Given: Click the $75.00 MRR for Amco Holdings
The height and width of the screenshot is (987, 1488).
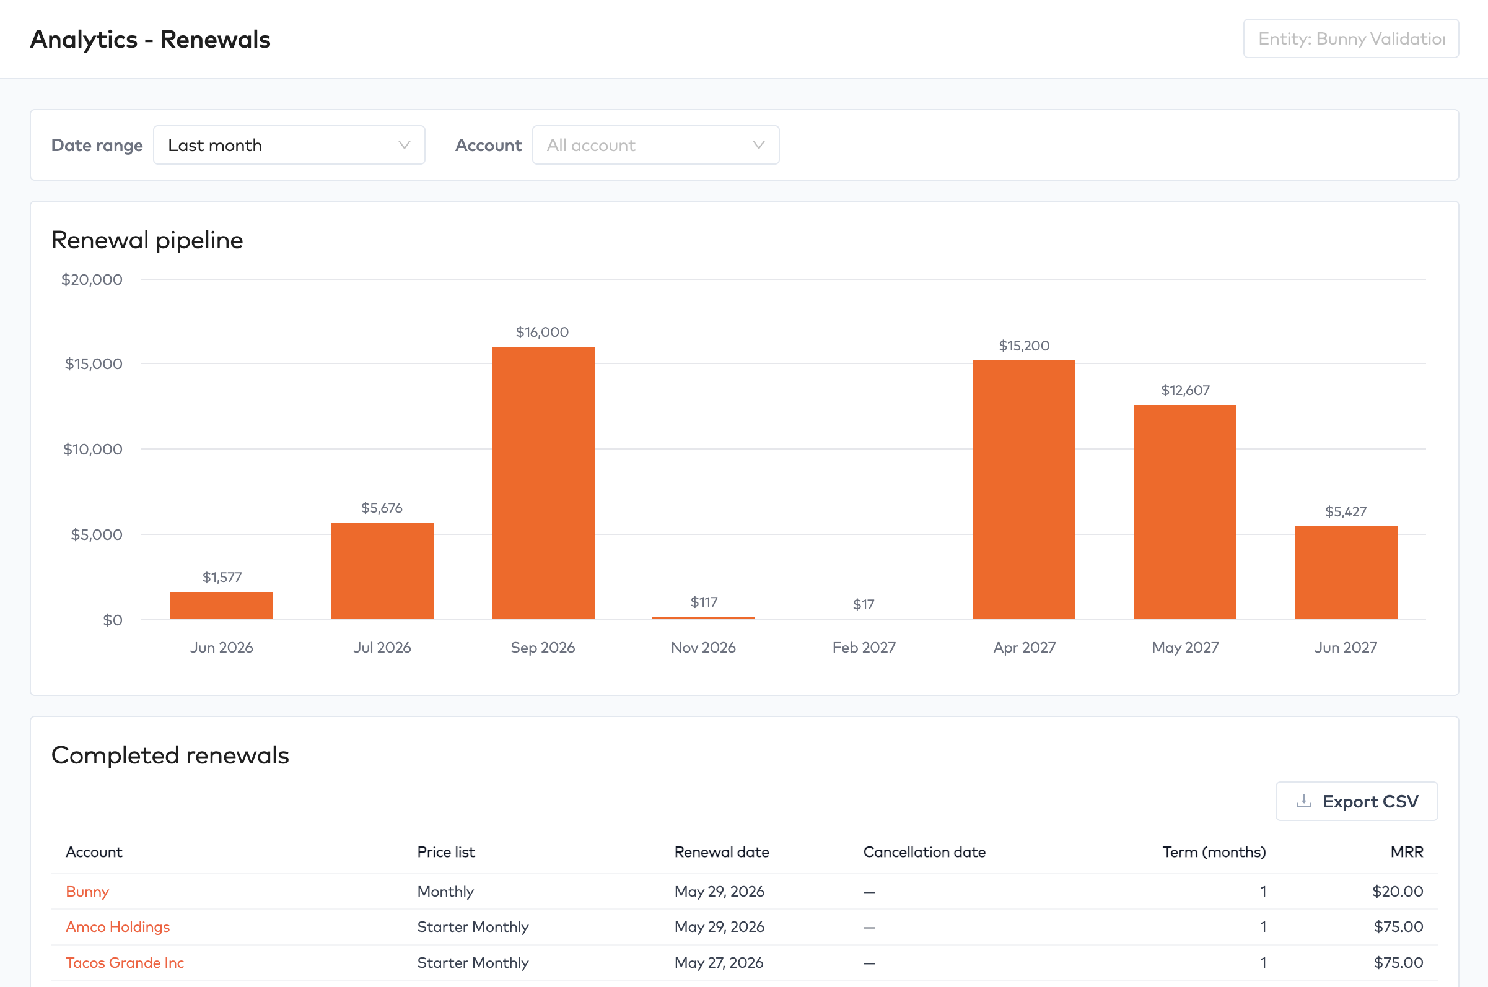Looking at the screenshot, I should coord(1398,926).
